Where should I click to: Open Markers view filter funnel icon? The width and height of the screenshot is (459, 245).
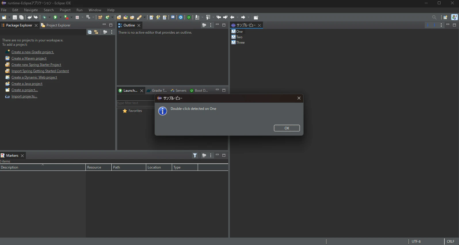pyautogui.click(x=195, y=156)
